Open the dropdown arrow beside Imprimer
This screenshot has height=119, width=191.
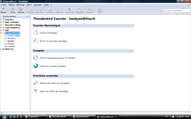tap(95, 11)
